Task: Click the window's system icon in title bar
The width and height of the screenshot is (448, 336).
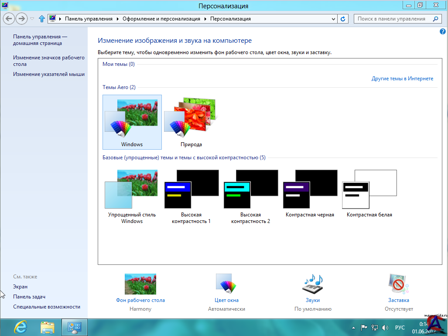Action: [5, 5]
